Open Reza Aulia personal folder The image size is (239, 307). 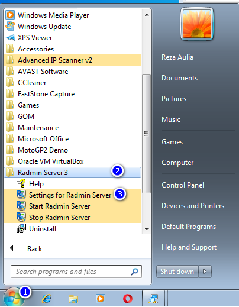pyautogui.click(x=177, y=57)
